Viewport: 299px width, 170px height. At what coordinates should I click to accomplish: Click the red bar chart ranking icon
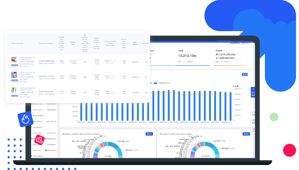[39, 140]
